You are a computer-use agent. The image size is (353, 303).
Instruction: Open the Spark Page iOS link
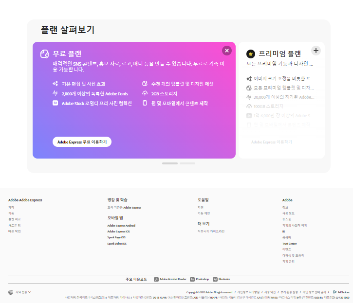pyautogui.click(x=116, y=237)
